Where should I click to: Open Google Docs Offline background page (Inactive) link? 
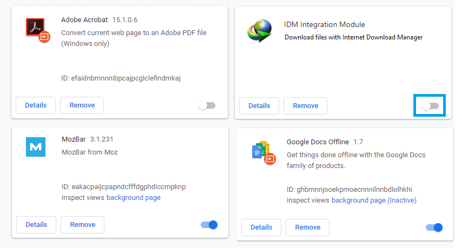[374, 200]
